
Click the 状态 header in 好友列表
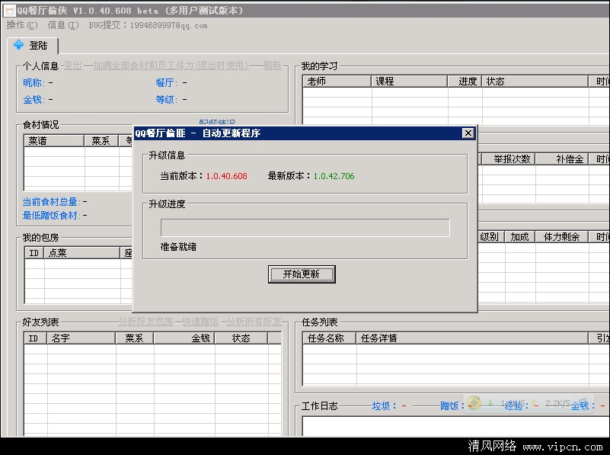pyautogui.click(x=241, y=338)
